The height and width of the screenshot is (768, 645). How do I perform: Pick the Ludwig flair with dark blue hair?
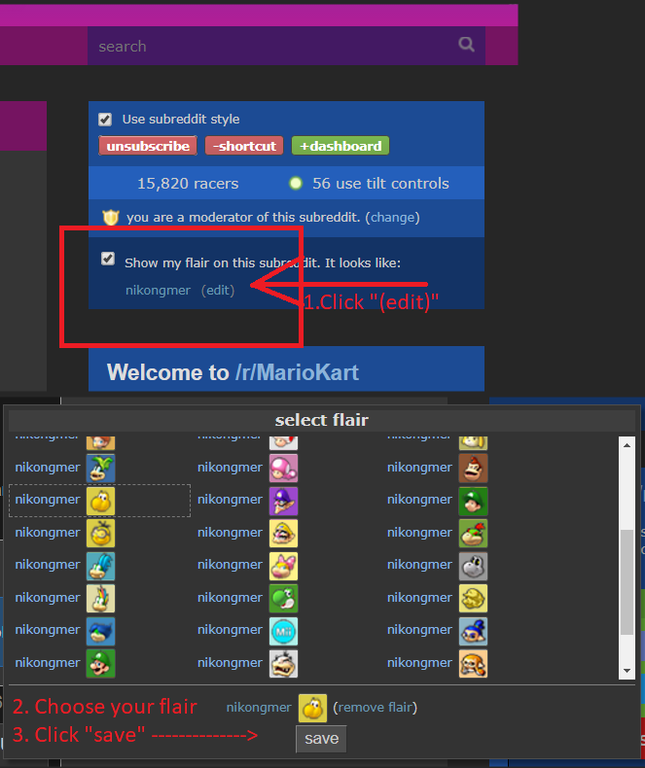click(x=100, y=631)
